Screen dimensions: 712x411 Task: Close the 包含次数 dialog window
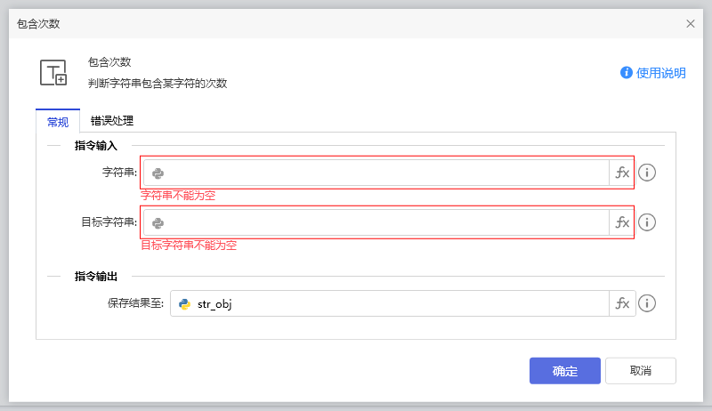(691, 24)
